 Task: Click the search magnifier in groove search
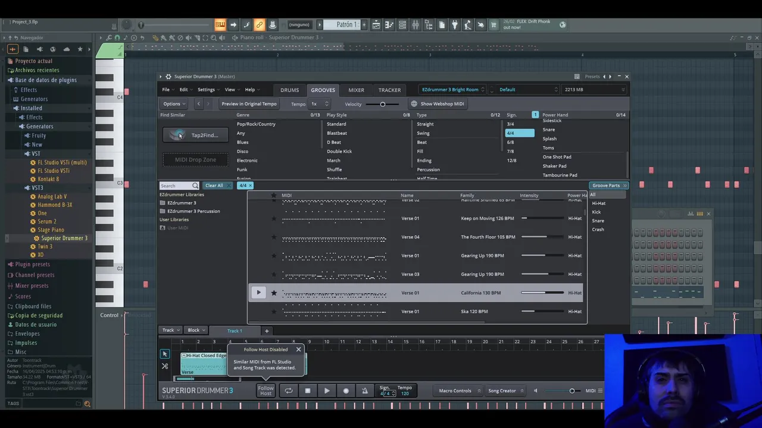[195, 185]
